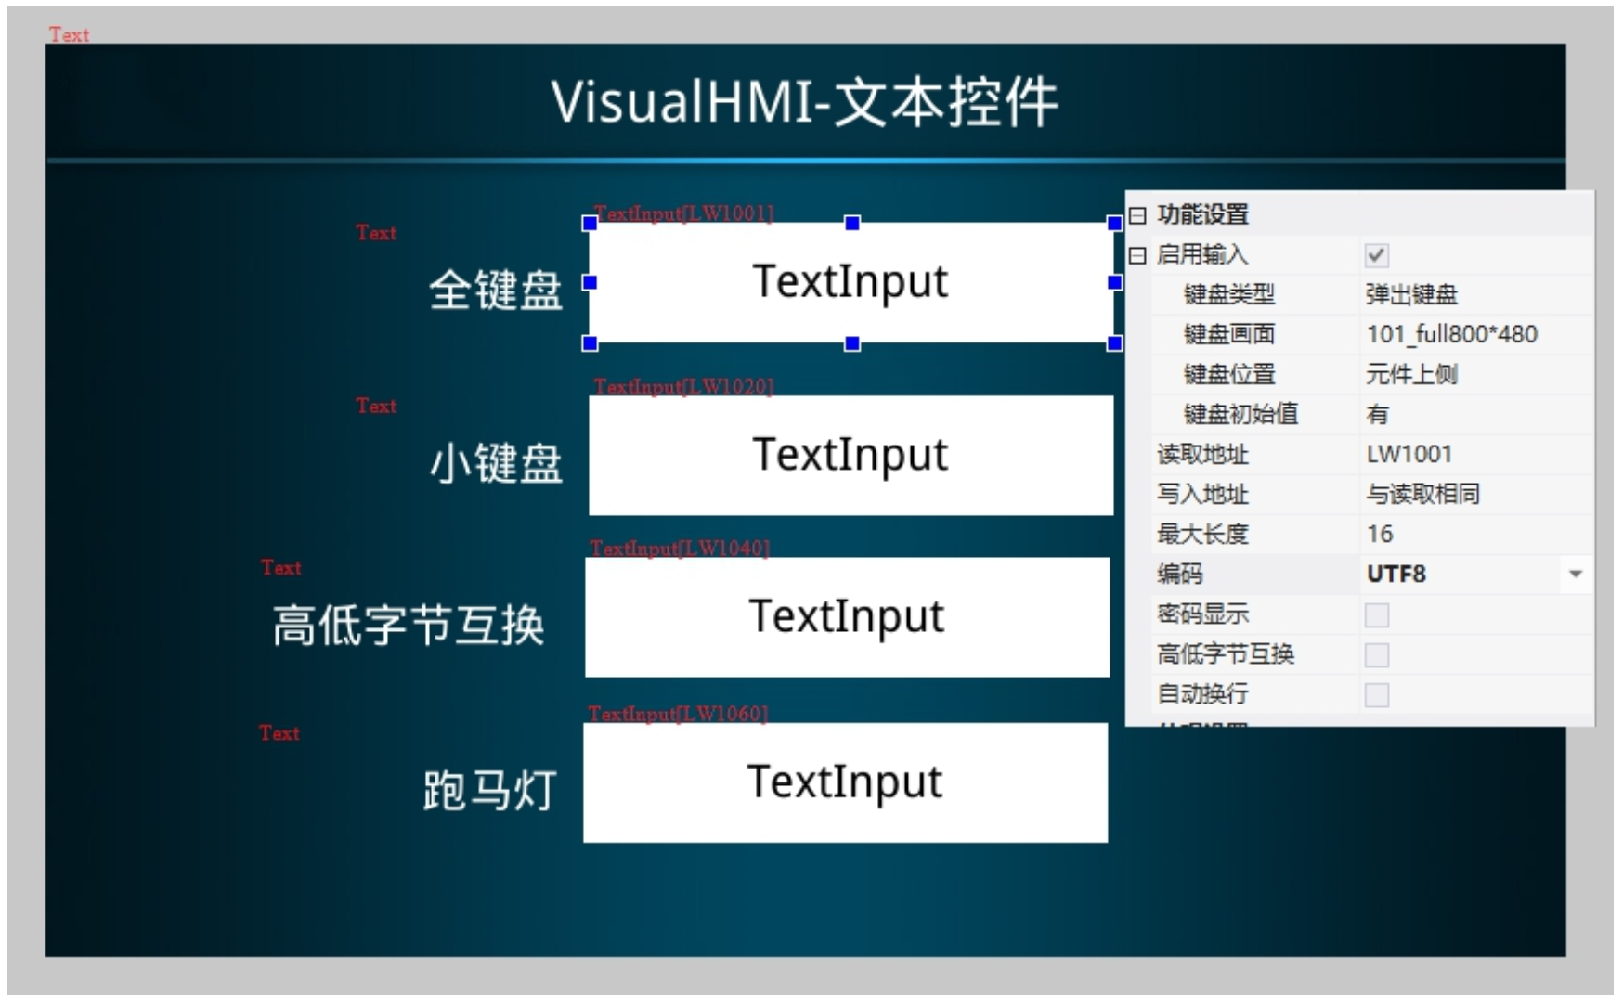
Task: Enable the 高低字节互换 checkbox
Action: (x=1376, y=655)
